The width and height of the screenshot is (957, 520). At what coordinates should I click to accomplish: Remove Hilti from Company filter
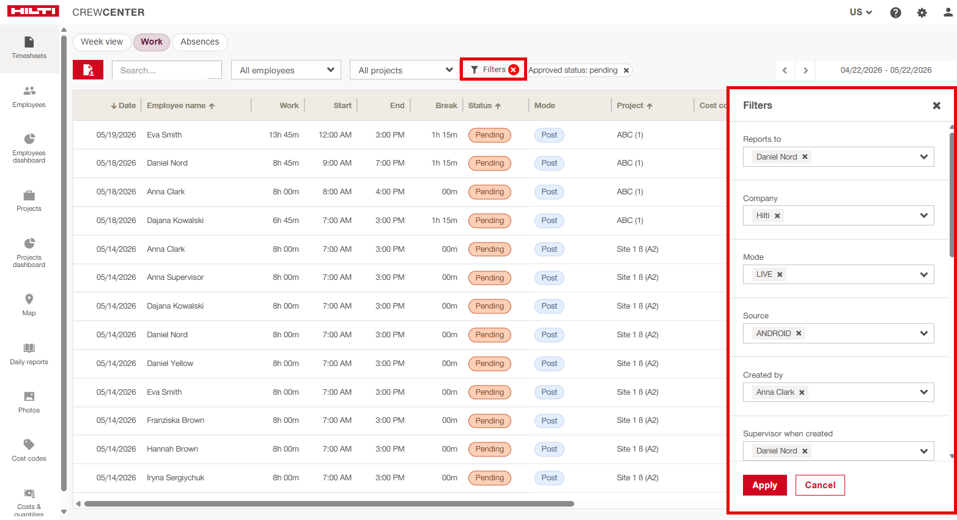click(777, 216)
